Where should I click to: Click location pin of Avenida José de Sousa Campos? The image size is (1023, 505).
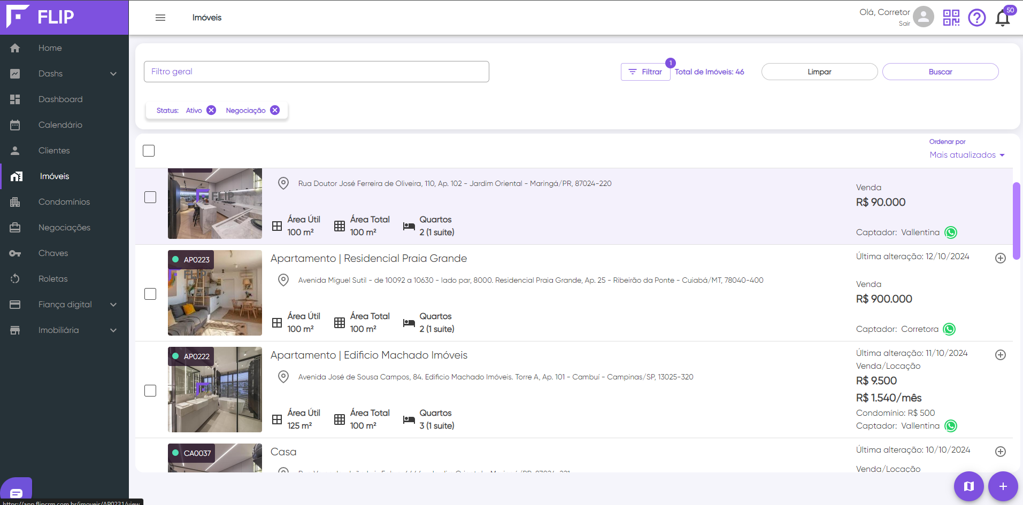[x=283, y=377]
